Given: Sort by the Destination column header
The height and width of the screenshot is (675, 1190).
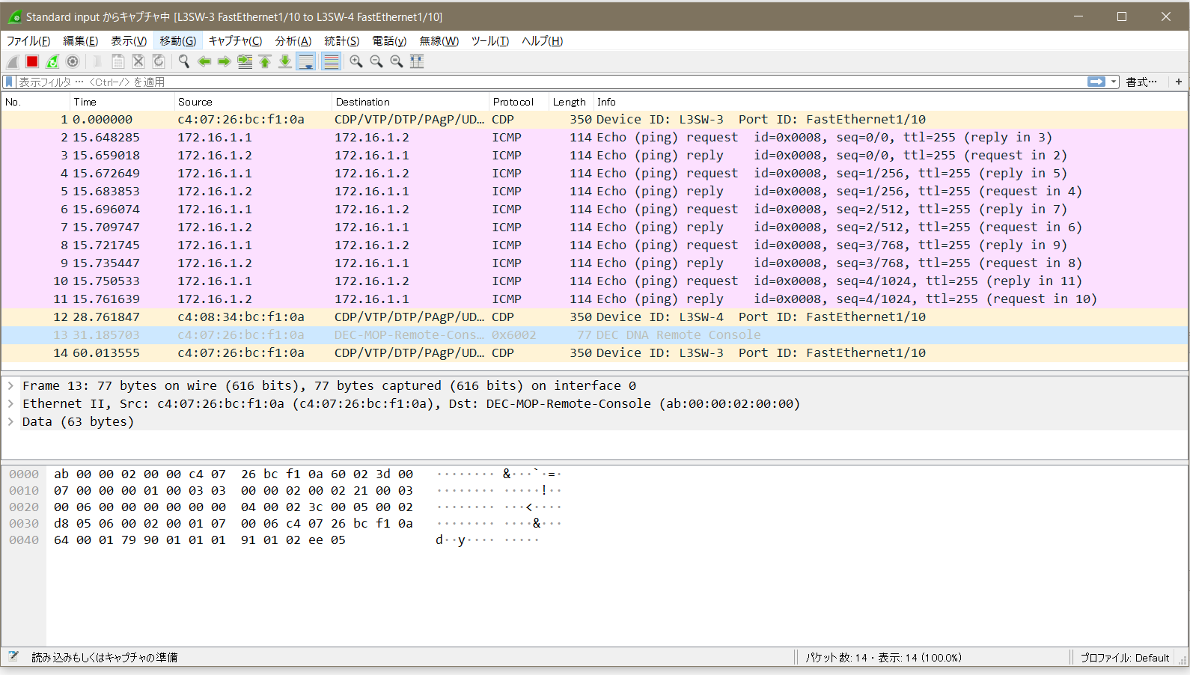Looking at the screenshot, I should tap(410, 102).
